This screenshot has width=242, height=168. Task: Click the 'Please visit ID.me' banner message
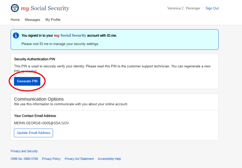[60, 44]
